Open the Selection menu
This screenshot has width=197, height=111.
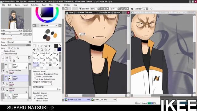tap(35, 5)
